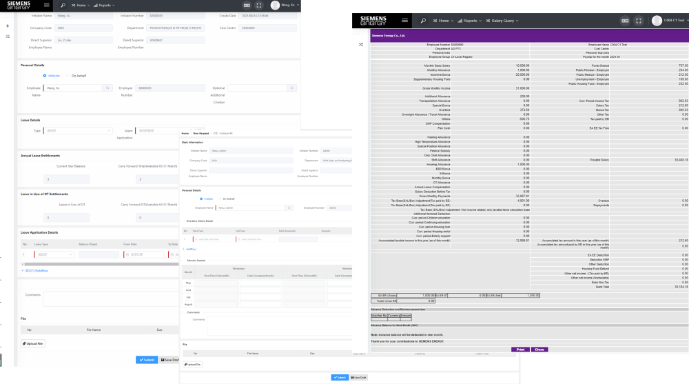This screenshot has width=689, height=384.
Task: Click Close button on salary slip
Action: coord(539,350)
